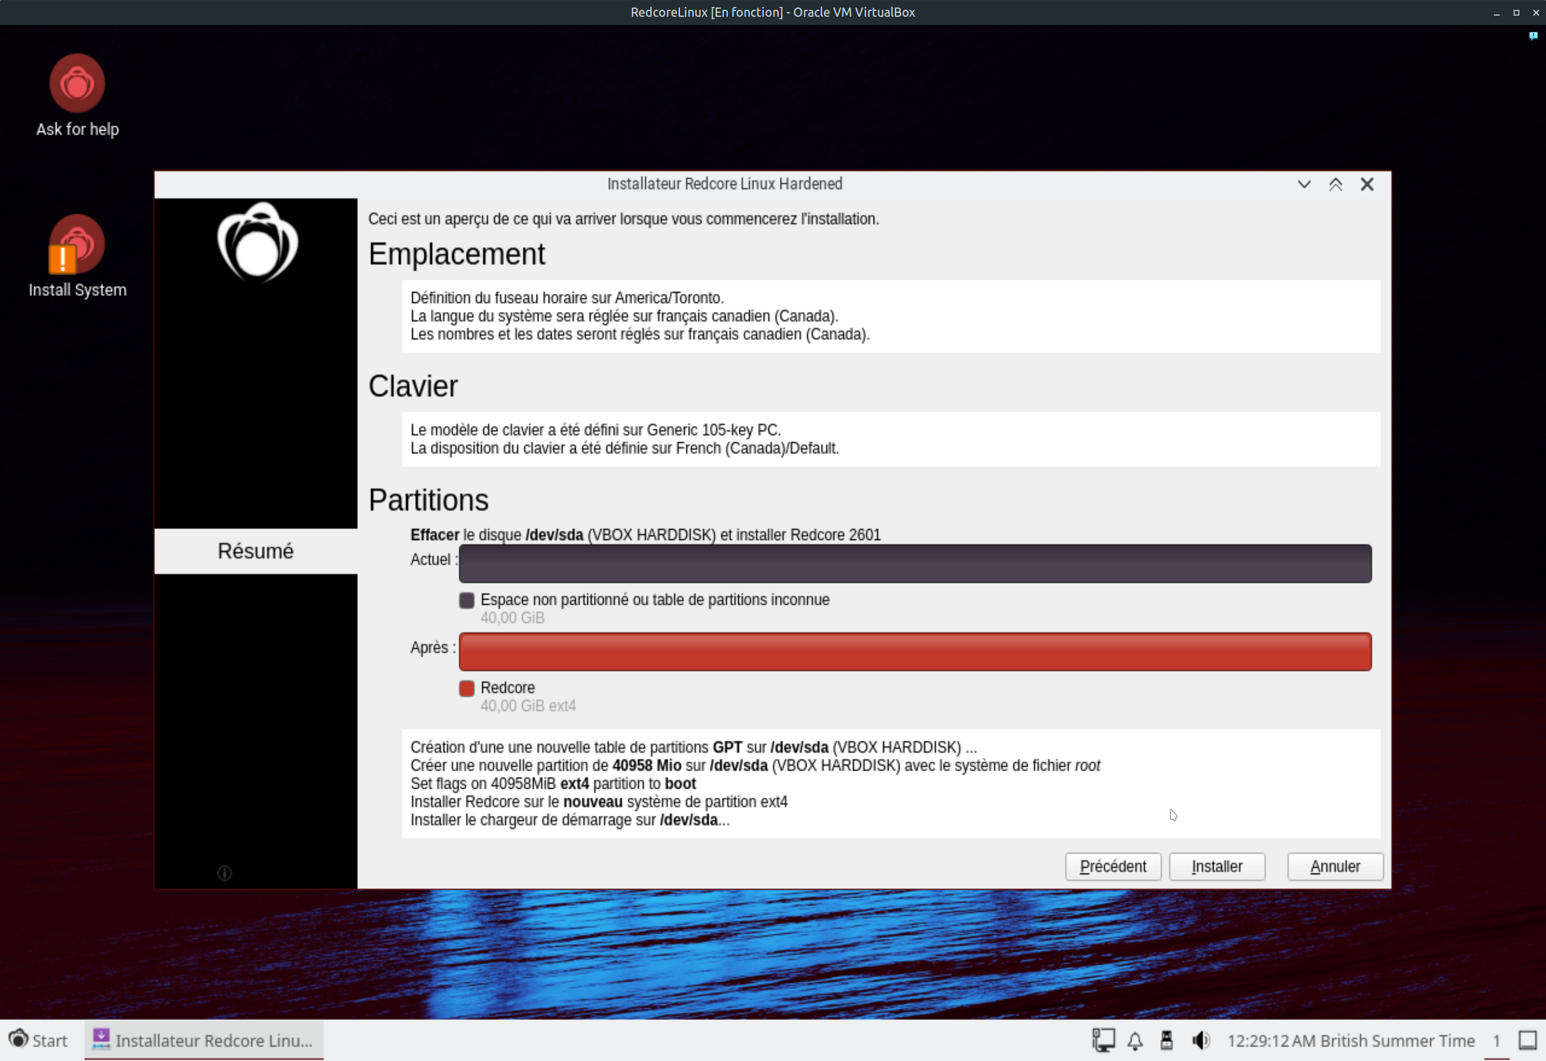The width and height of the screenshot is (1546, 1061).
Task: Open the Install System desktop icon
Action: pyautogui.click(x=77, y=245)
